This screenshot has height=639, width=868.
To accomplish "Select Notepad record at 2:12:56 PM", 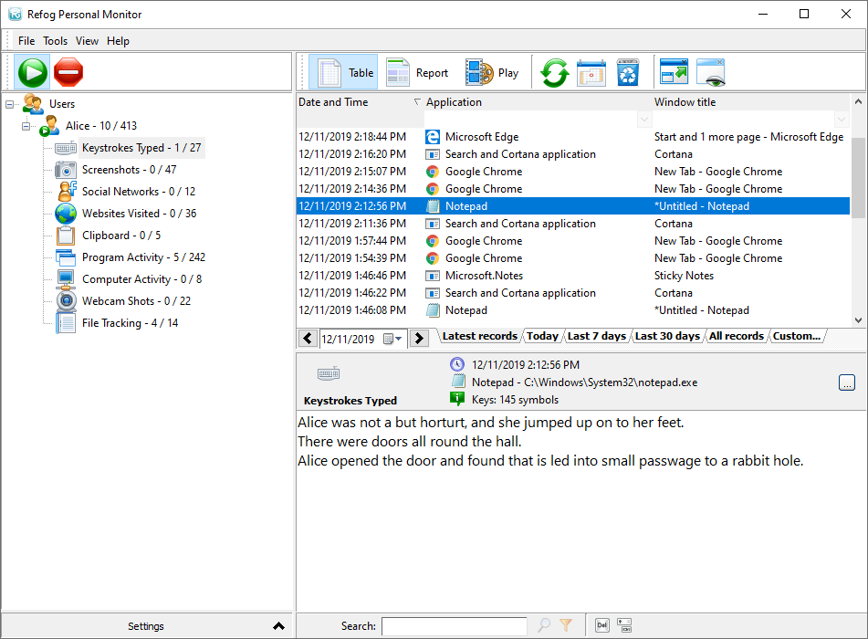I will click(x=573, y=206).
